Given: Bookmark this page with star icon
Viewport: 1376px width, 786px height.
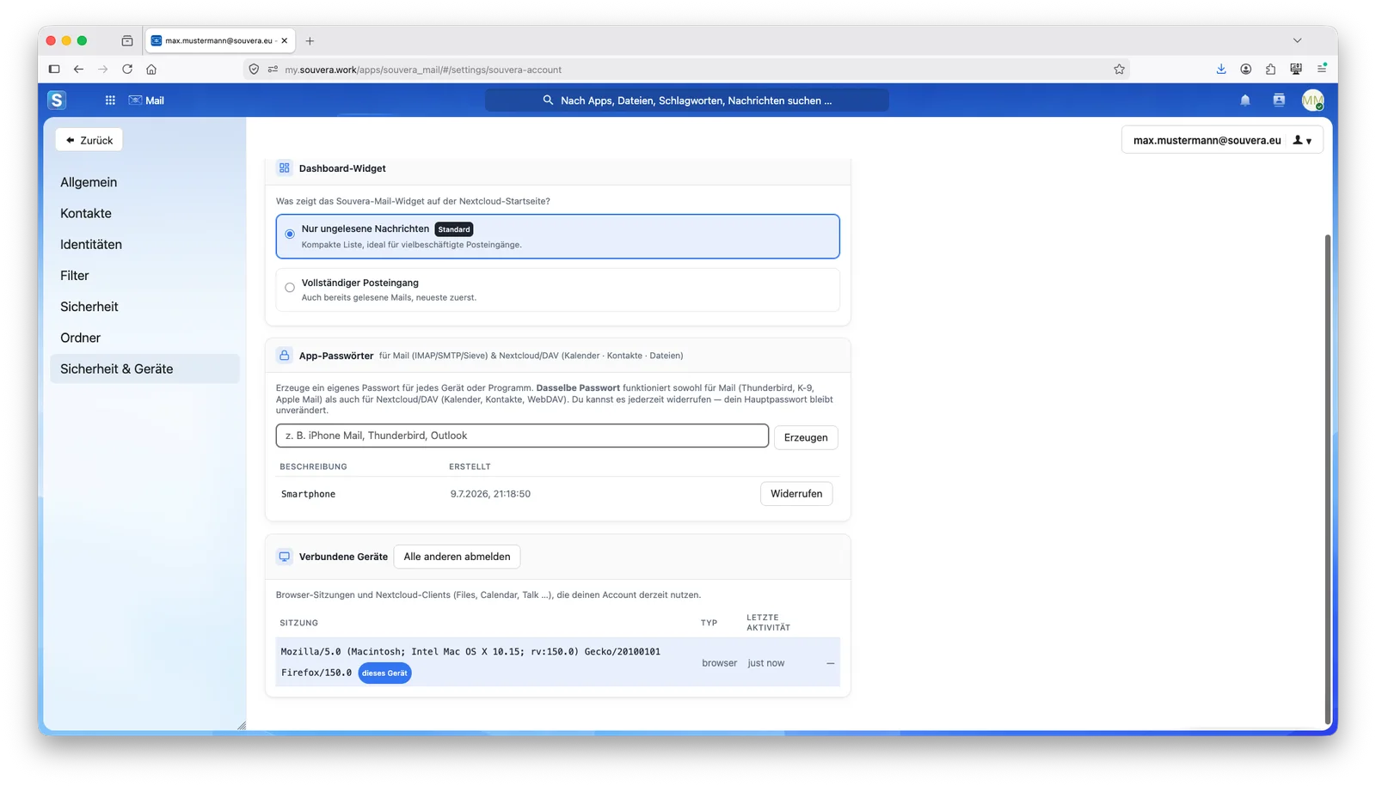Looking at the screenshot, I should [x=1119, y=70].
